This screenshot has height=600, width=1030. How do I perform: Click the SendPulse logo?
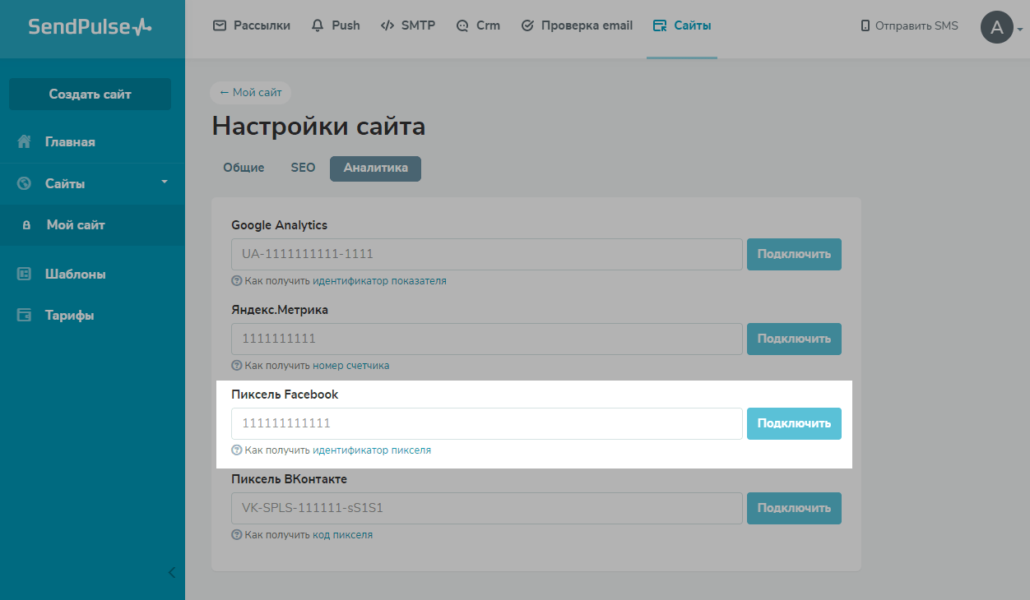(90, 26)
